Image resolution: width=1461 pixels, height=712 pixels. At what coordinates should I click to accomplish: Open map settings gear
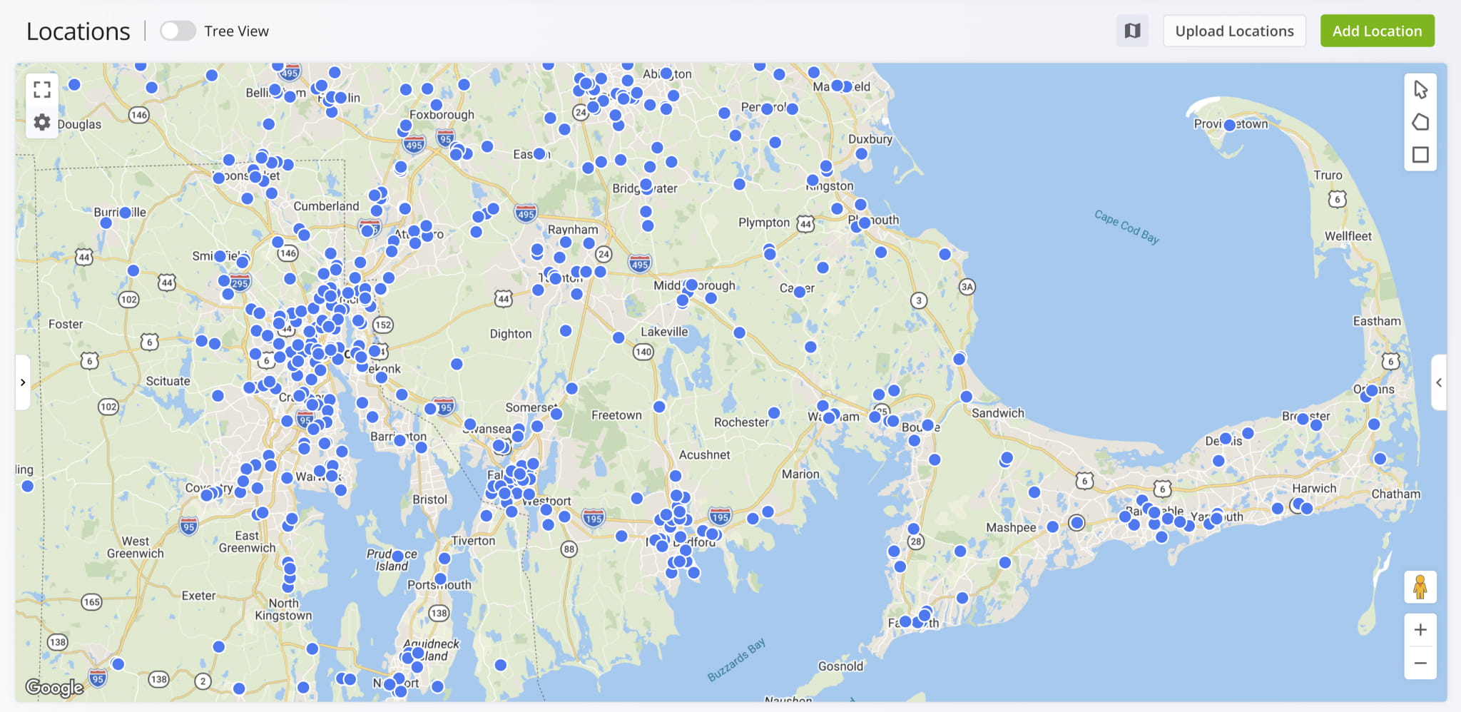pos(42,123)
